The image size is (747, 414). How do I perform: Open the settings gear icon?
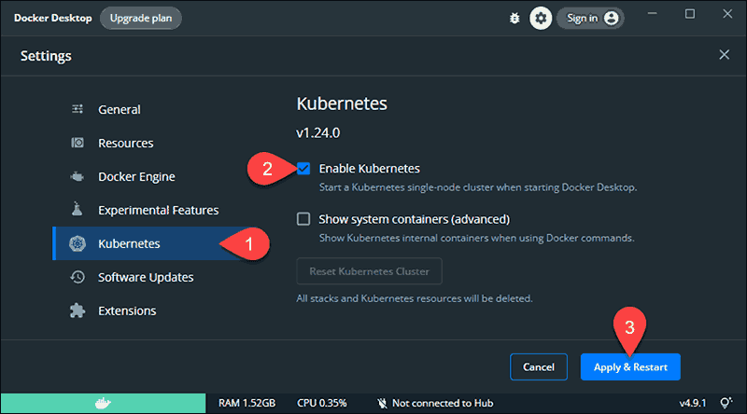[x=540, y=18]
